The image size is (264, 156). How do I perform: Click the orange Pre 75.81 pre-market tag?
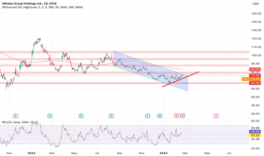[x=252, y=79]
